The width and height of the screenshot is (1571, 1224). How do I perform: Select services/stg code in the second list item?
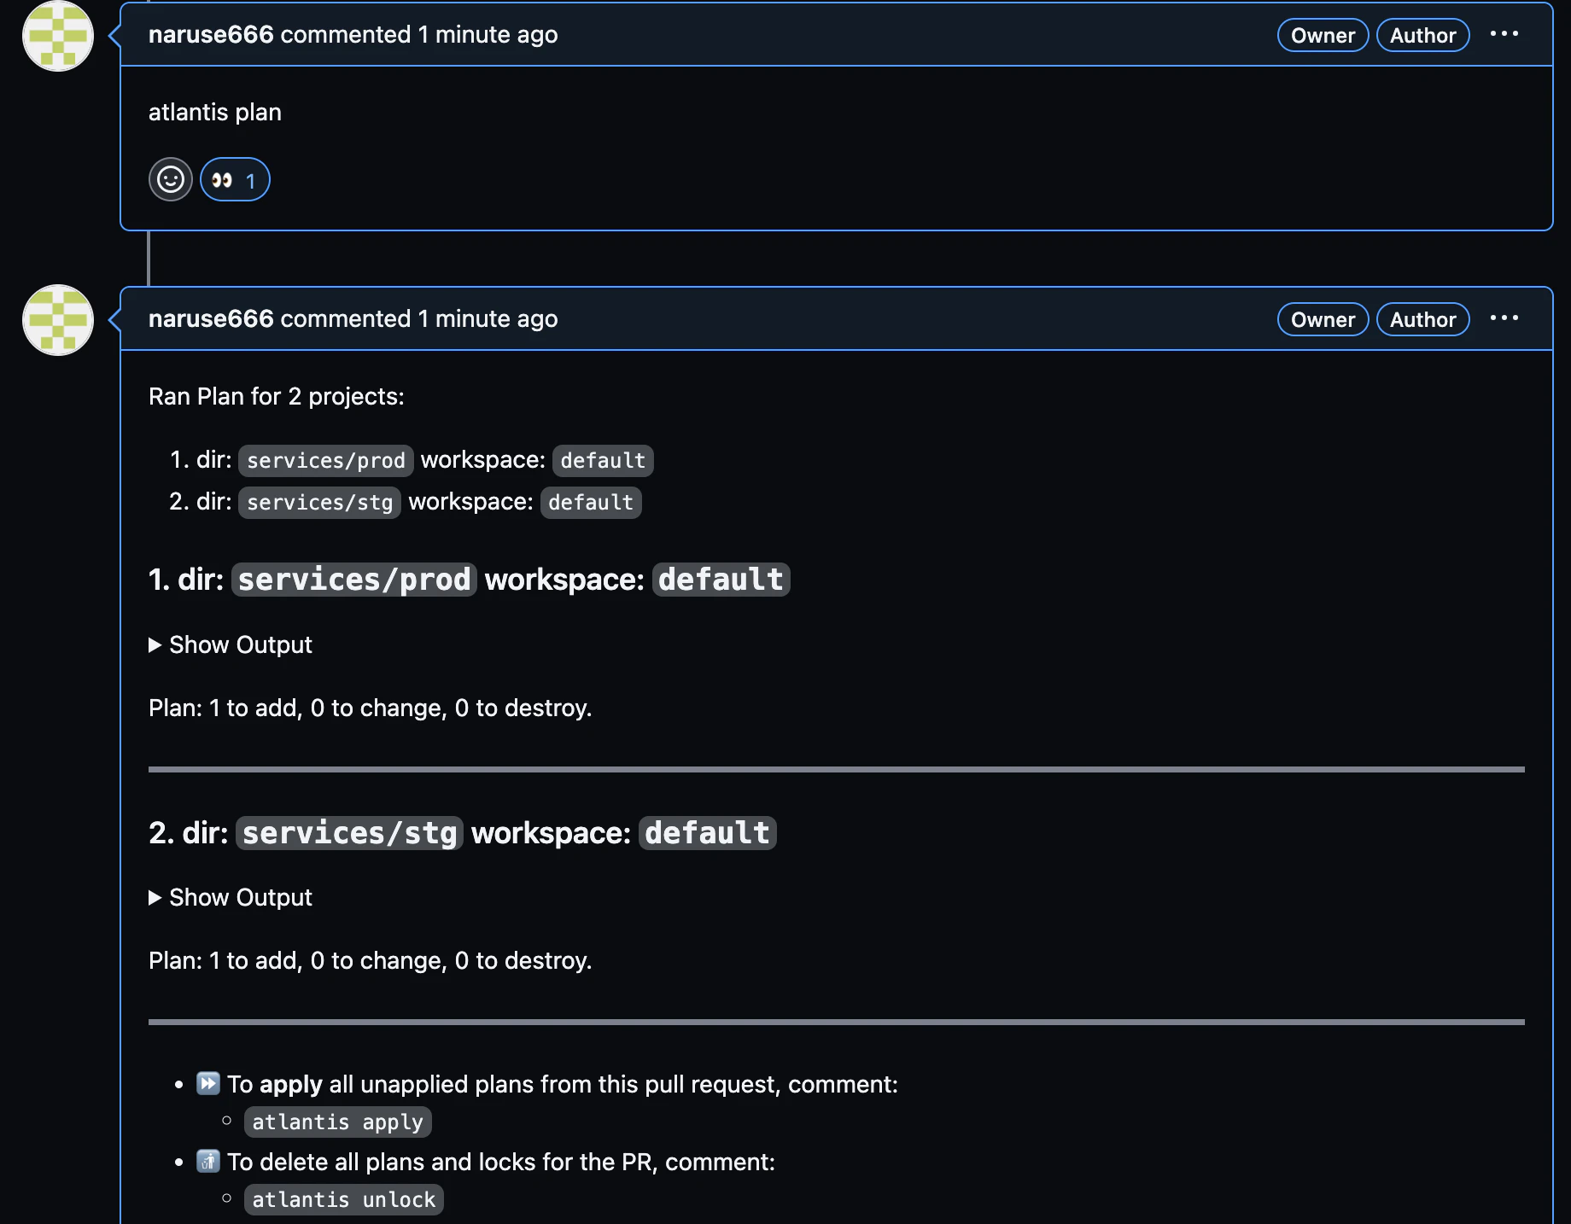point(320,502)
